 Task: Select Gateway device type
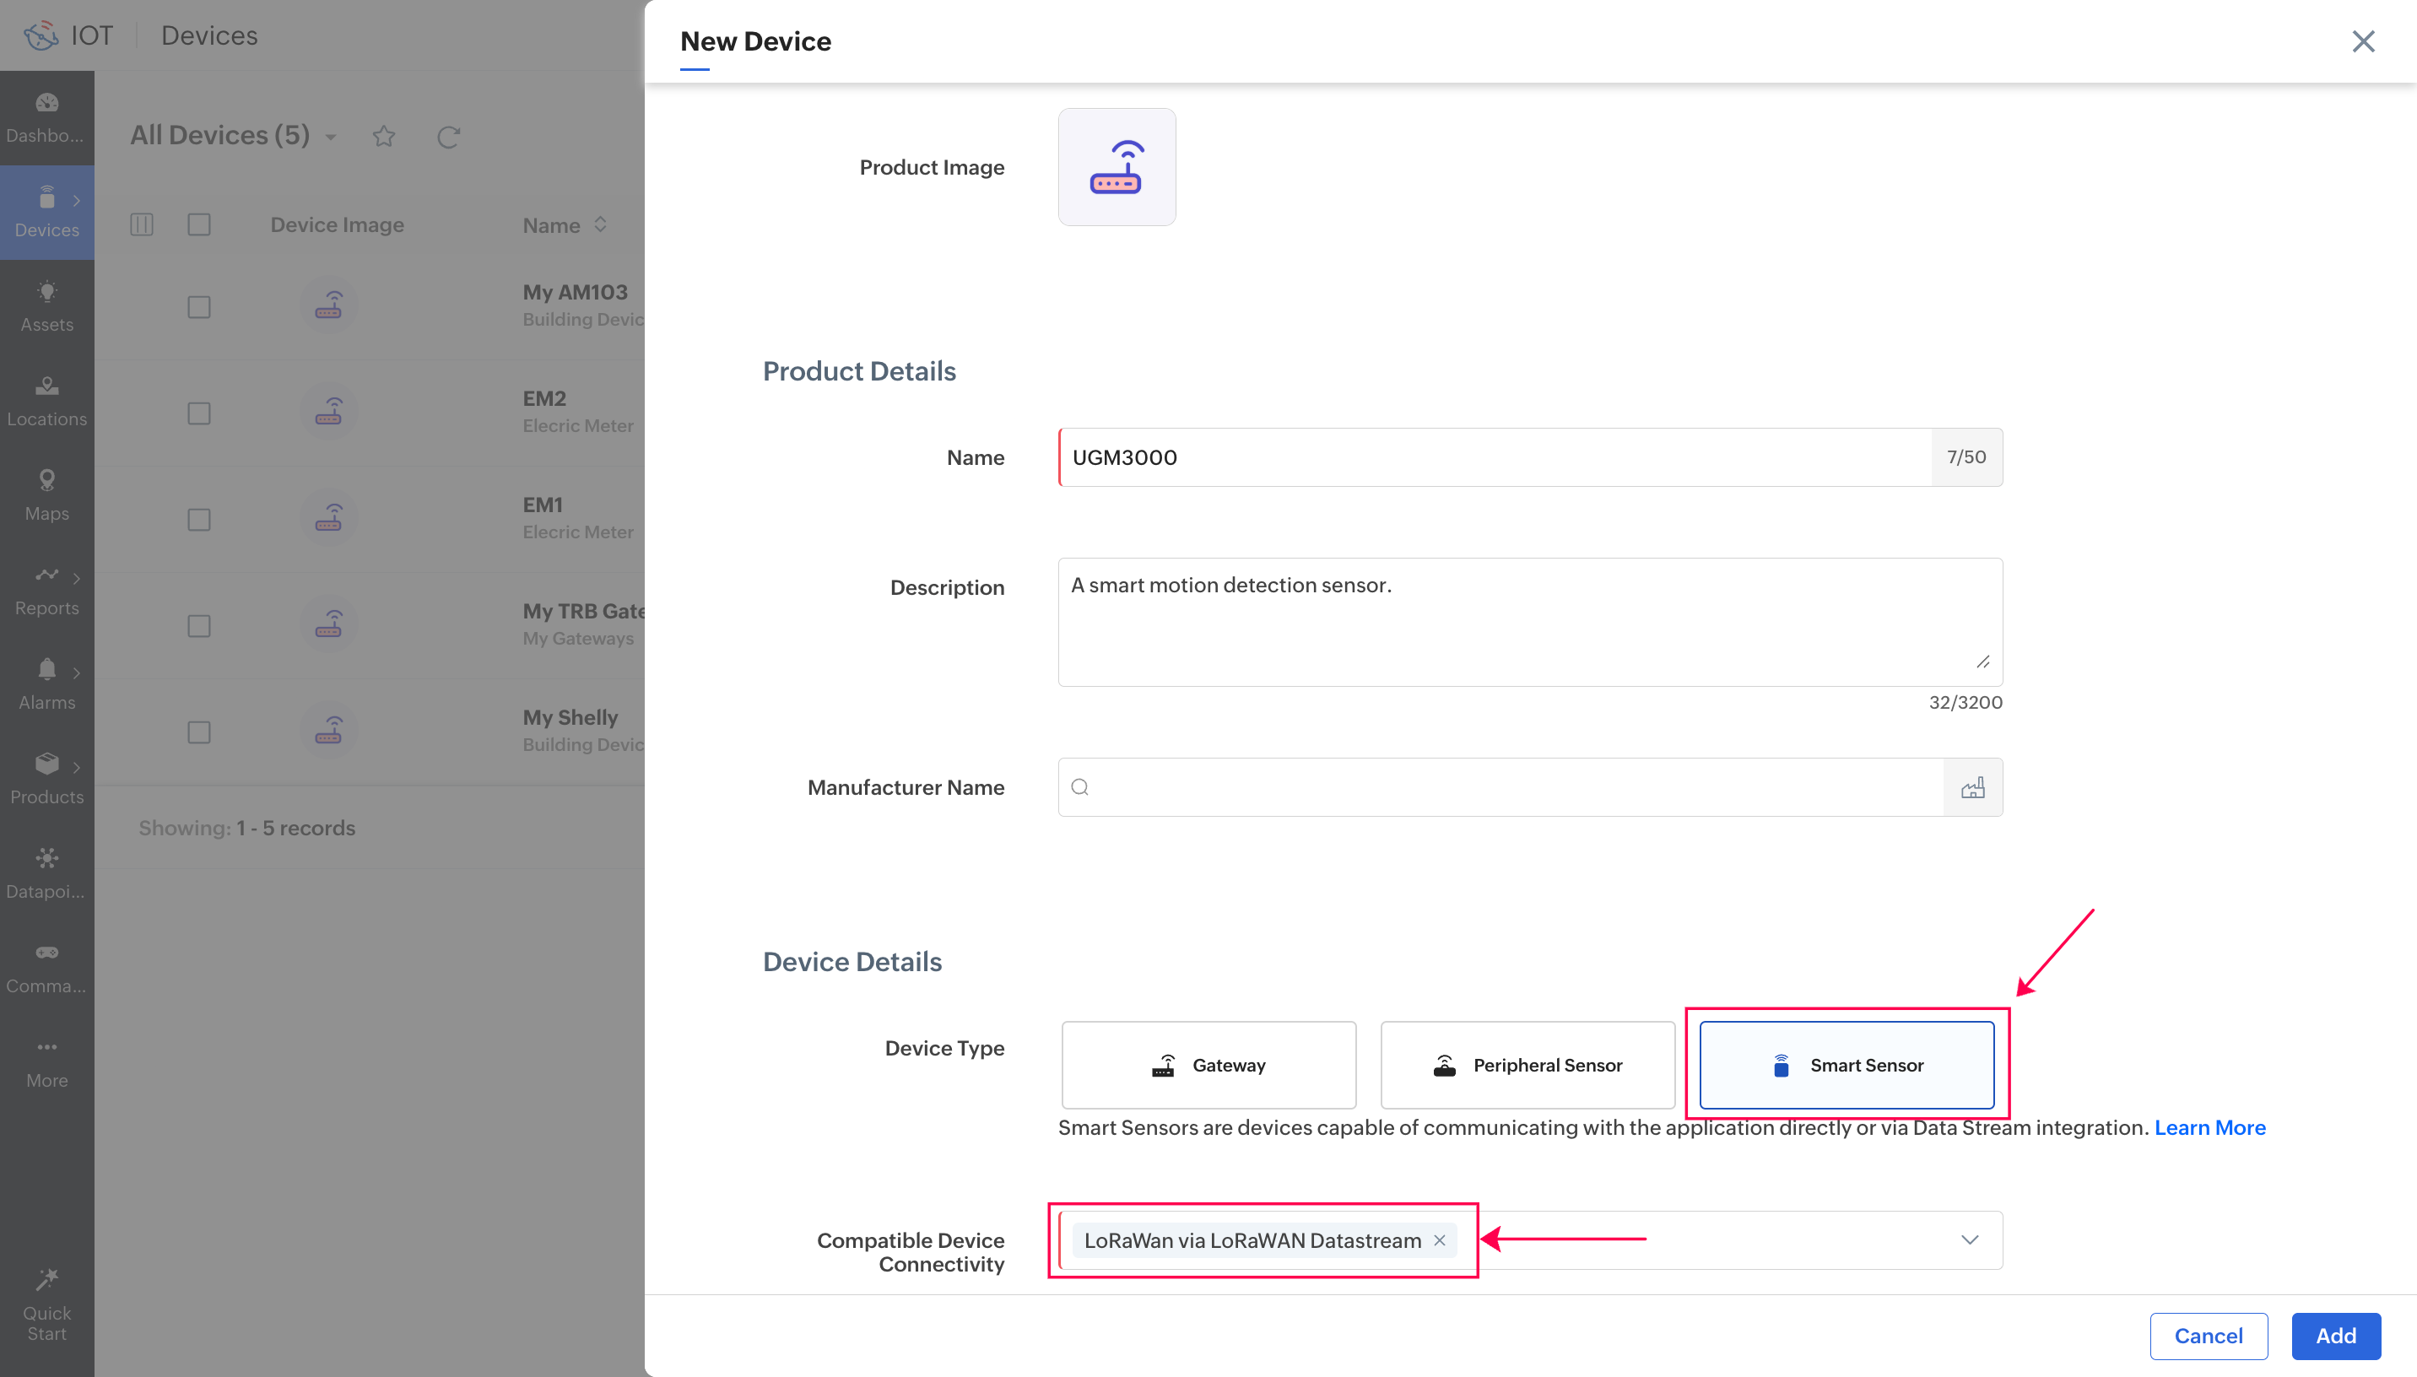tap(1208, 1065)
